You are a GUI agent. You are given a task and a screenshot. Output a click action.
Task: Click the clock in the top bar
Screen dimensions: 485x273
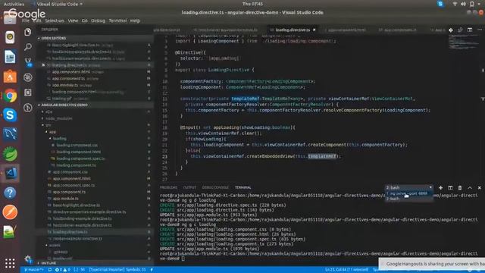pos(252,4)
